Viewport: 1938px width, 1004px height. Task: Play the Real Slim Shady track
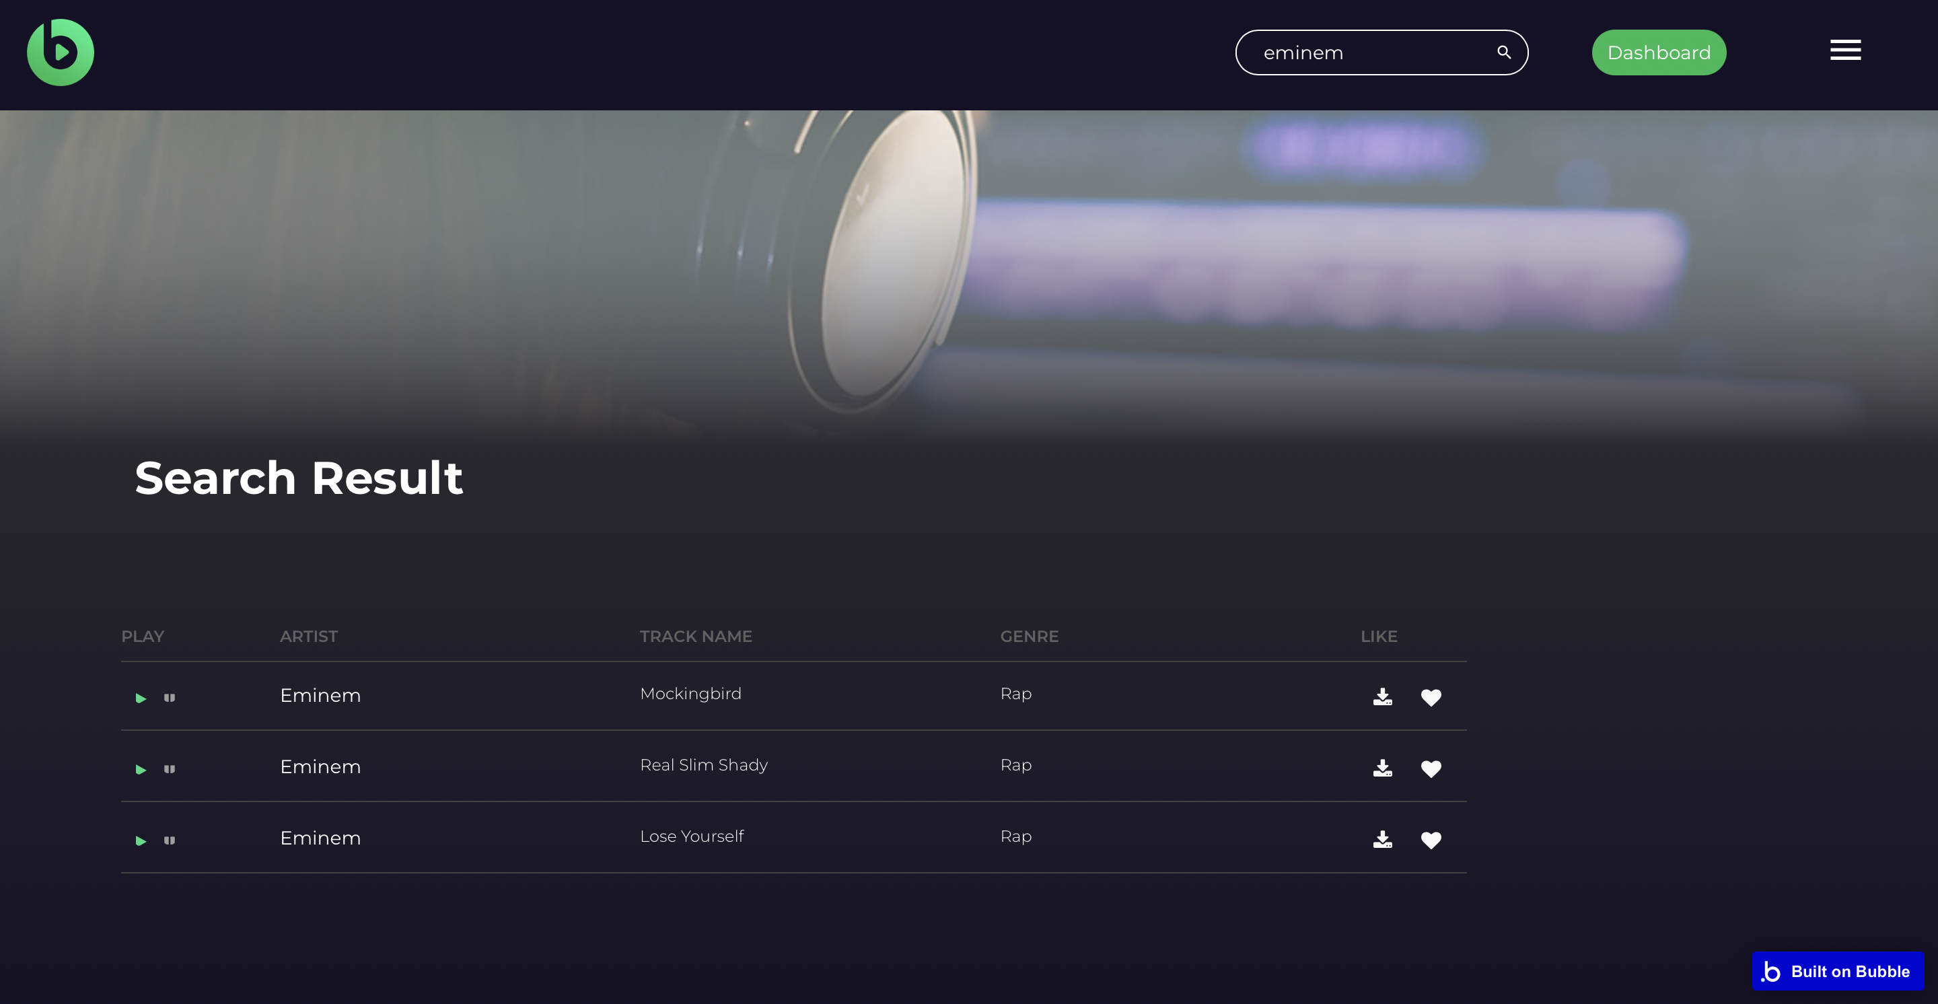pyautogui.click(x=141, y=769)
